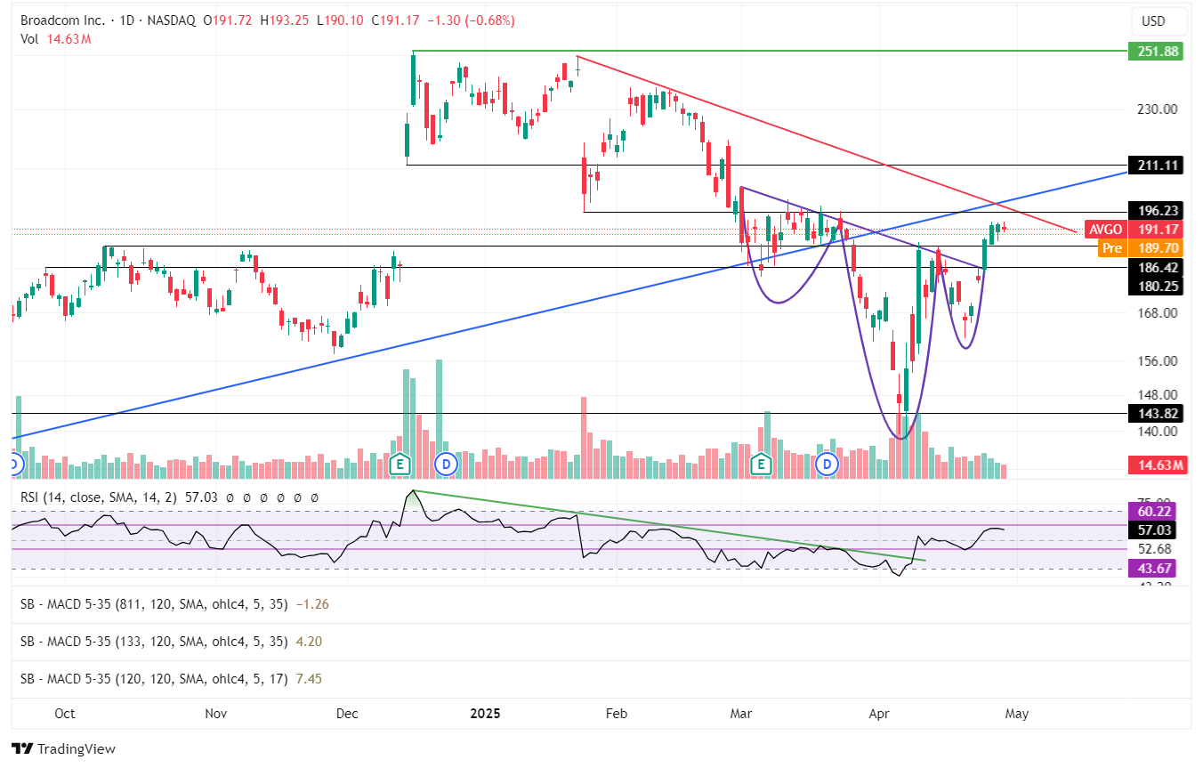Click the Feb label on time axis
This screenshot has width=1203, height=768.
tap(616, 714)
